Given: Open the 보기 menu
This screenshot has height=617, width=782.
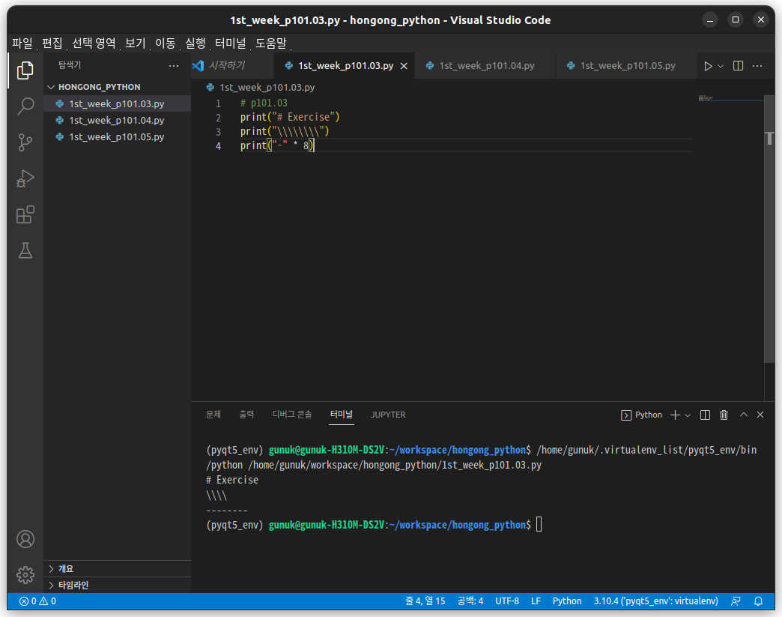Looking at the screenshot, I should point(135,43).
